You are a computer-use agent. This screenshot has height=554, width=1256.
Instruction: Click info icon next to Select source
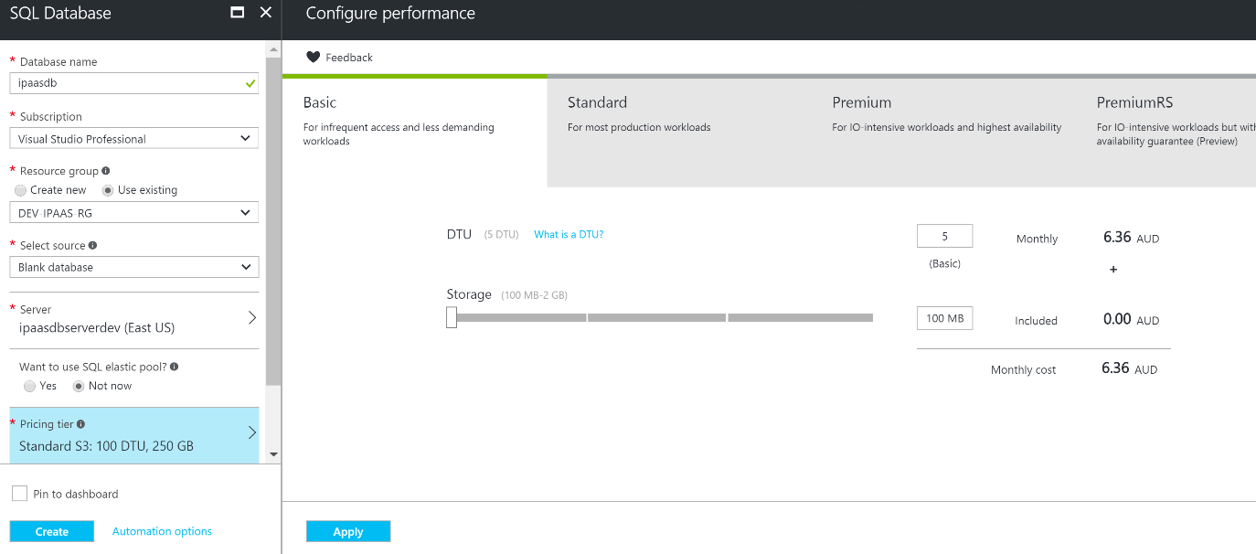(x=93, y=245)
